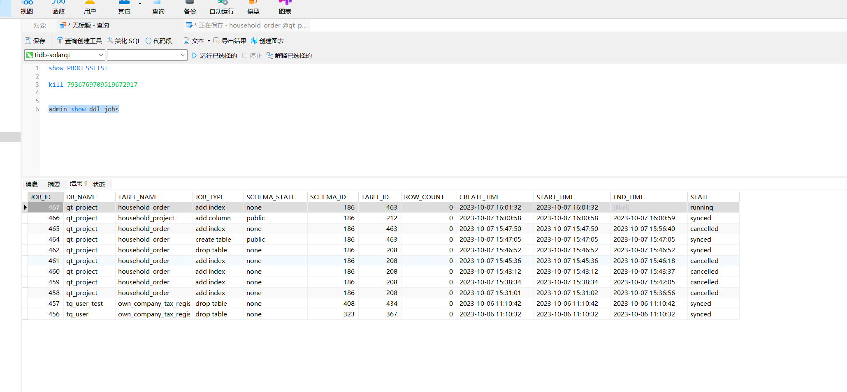Open the 查询创建工具 query builder

point(79,41)
